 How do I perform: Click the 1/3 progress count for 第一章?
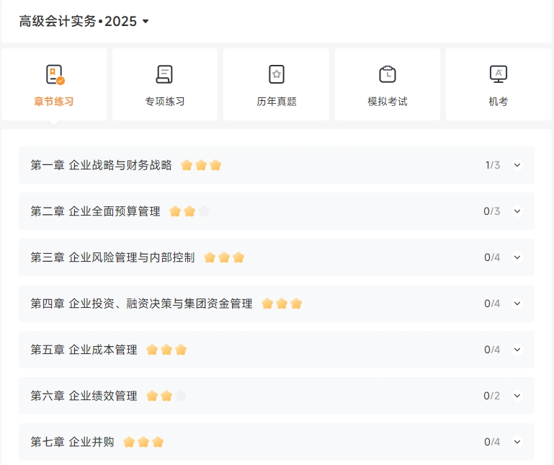492,165
